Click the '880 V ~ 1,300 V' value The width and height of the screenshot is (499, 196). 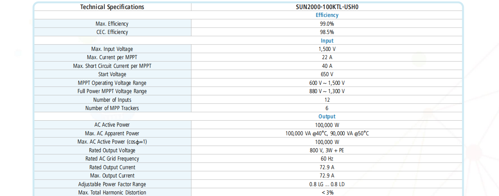(x=327, y=91)
